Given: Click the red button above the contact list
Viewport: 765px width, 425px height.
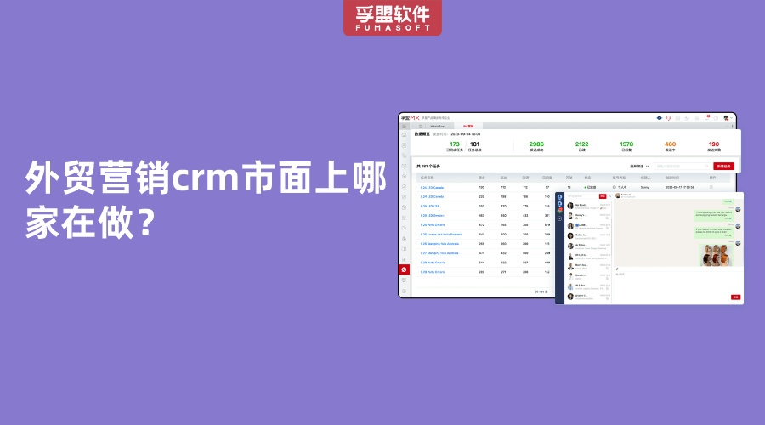Looking at the screenshot, I should tap(603, 196).
